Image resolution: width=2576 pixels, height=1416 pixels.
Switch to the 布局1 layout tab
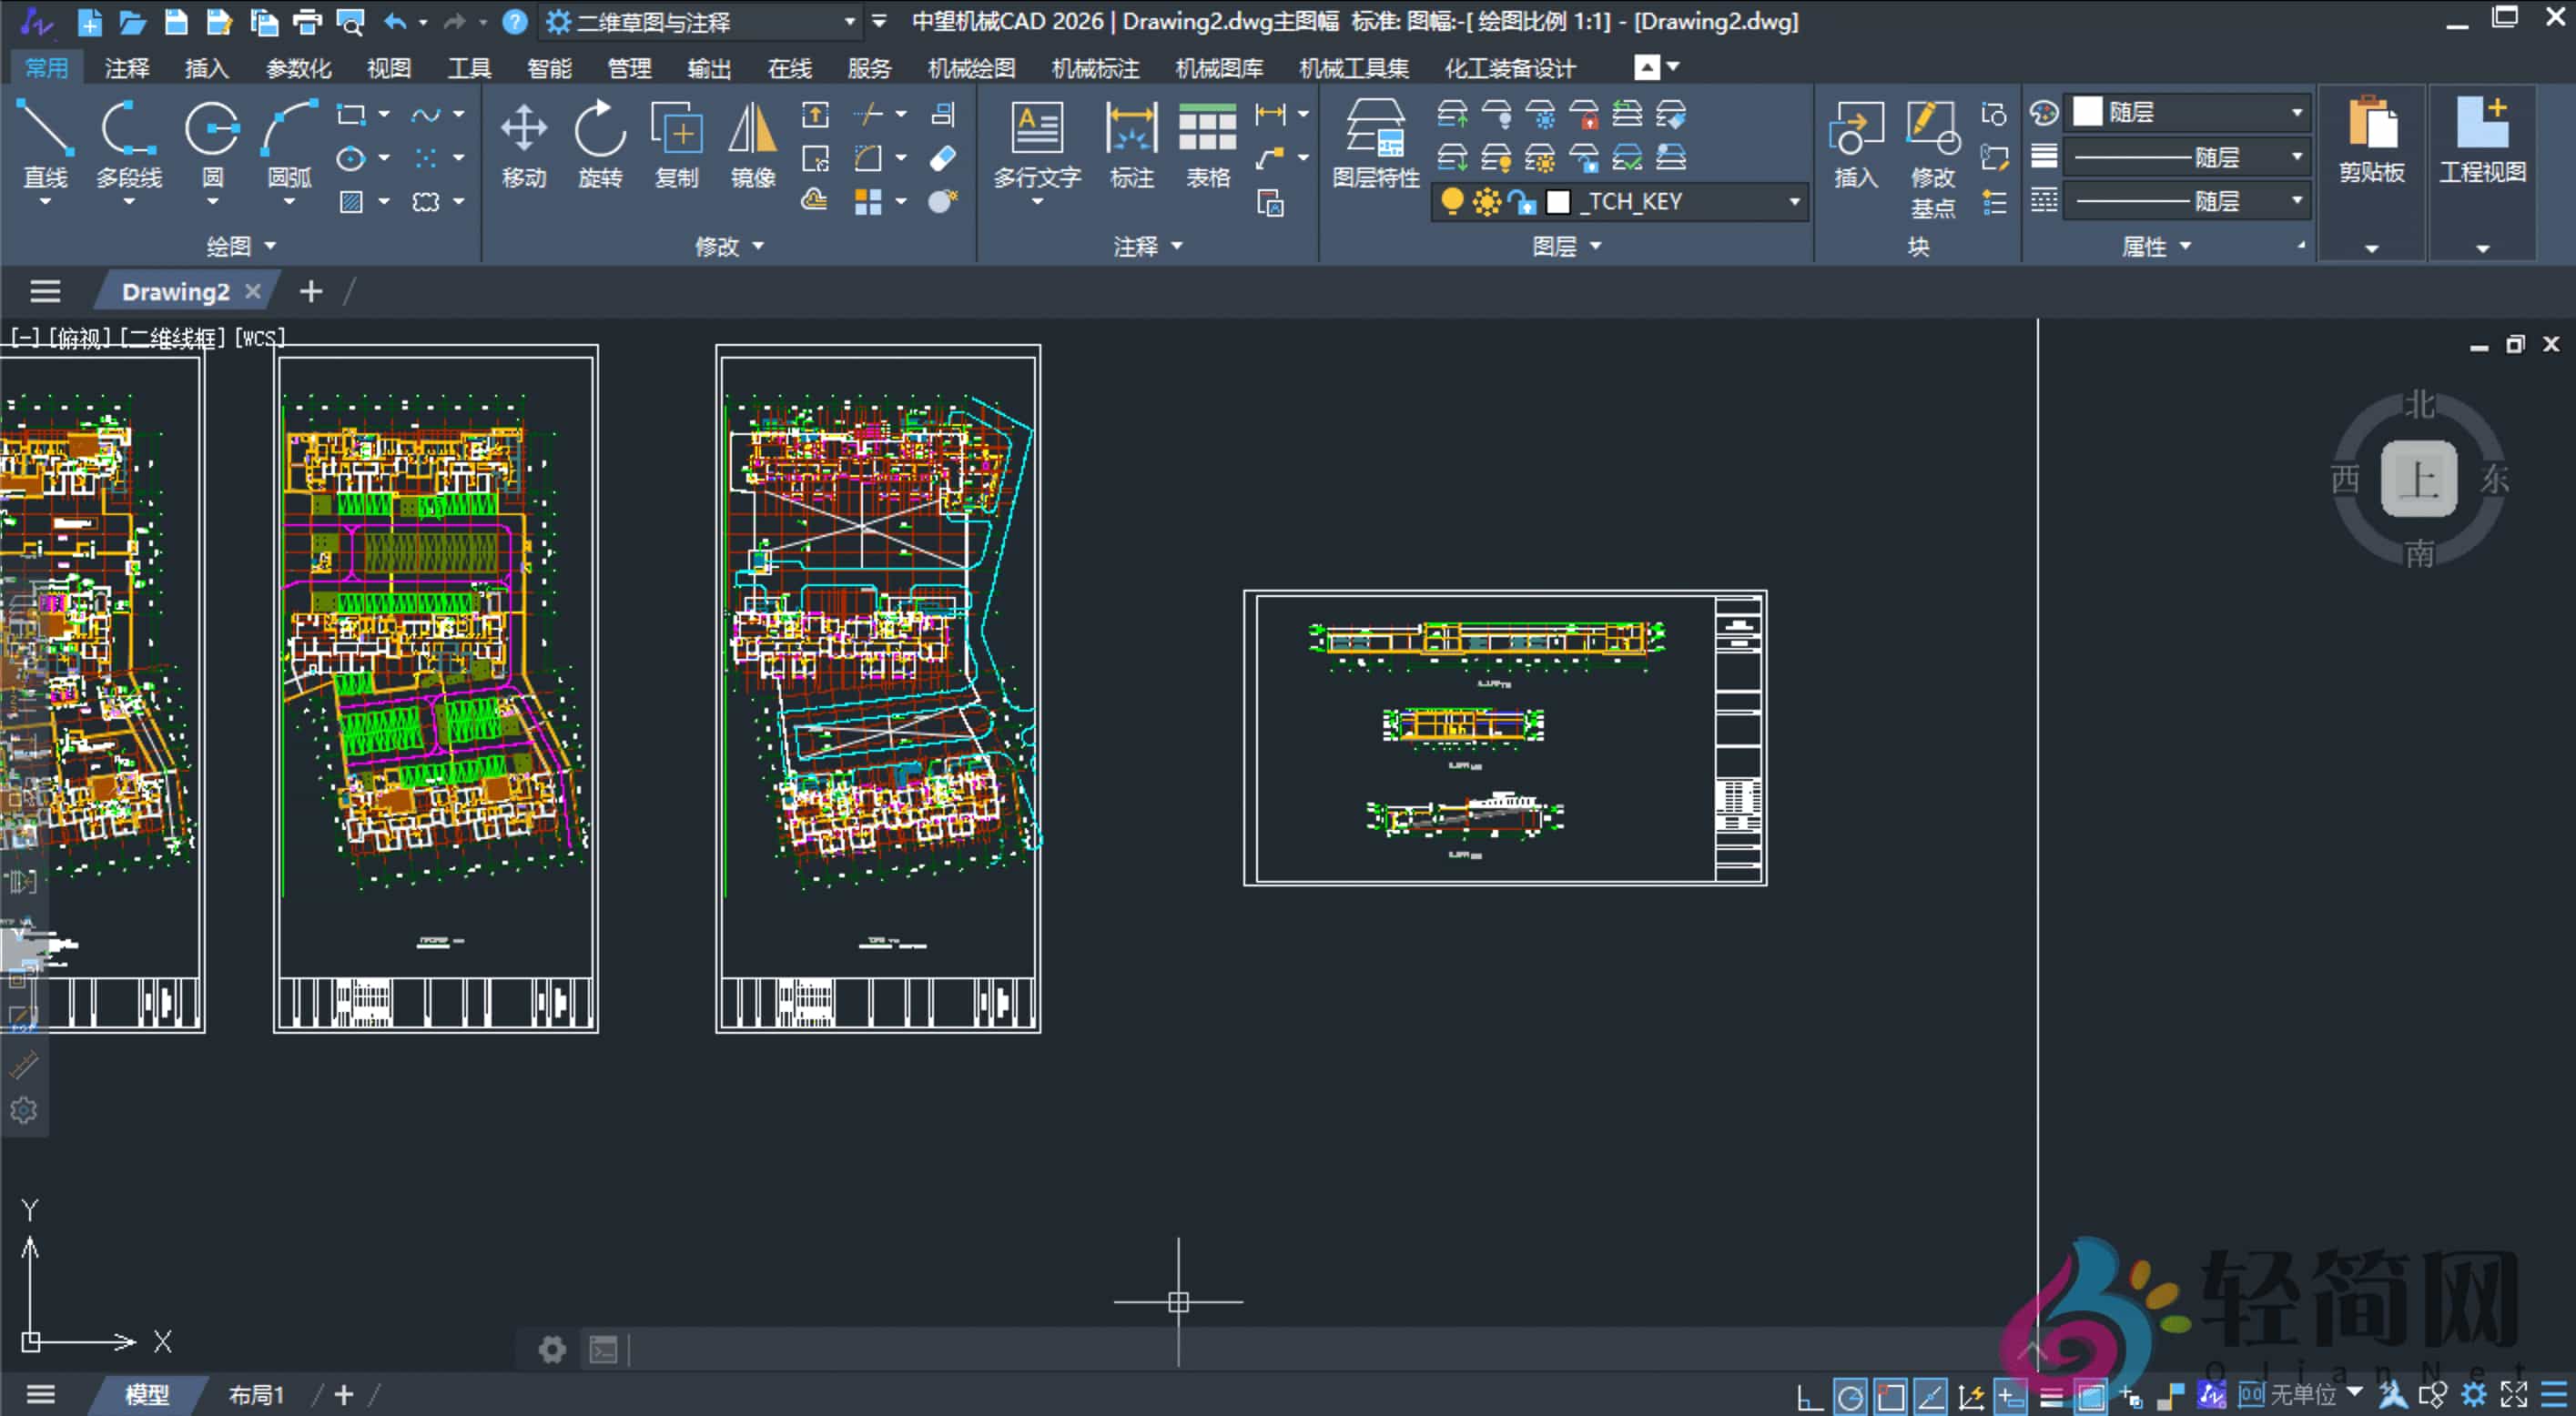256,1394
